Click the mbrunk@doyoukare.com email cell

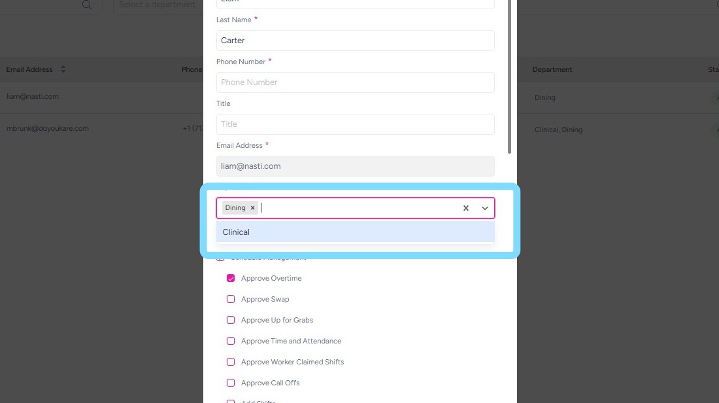[47, 129]
